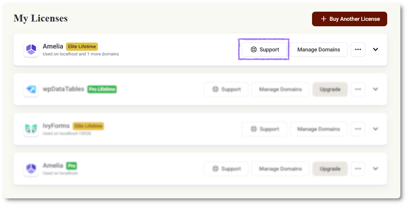Image resolution: width=408 pixels, height=206 pixels.
Task: Open Support for wpDataTables license
Action: tap(226, 89)
